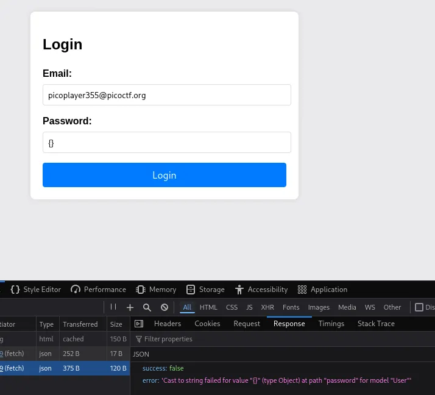Open the Storage panel
435x395 pixels.
205,290
